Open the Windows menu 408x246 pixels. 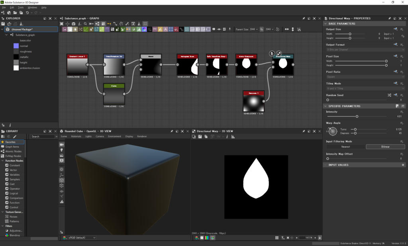point(32,8)
